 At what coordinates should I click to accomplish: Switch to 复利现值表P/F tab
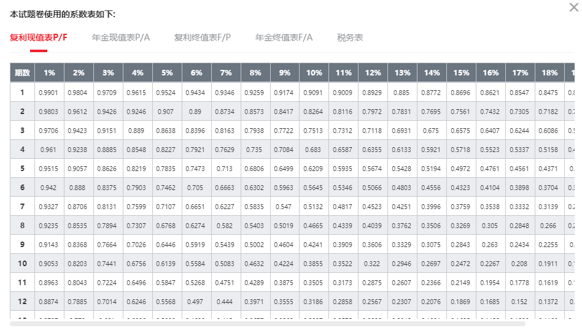[39, 37]
